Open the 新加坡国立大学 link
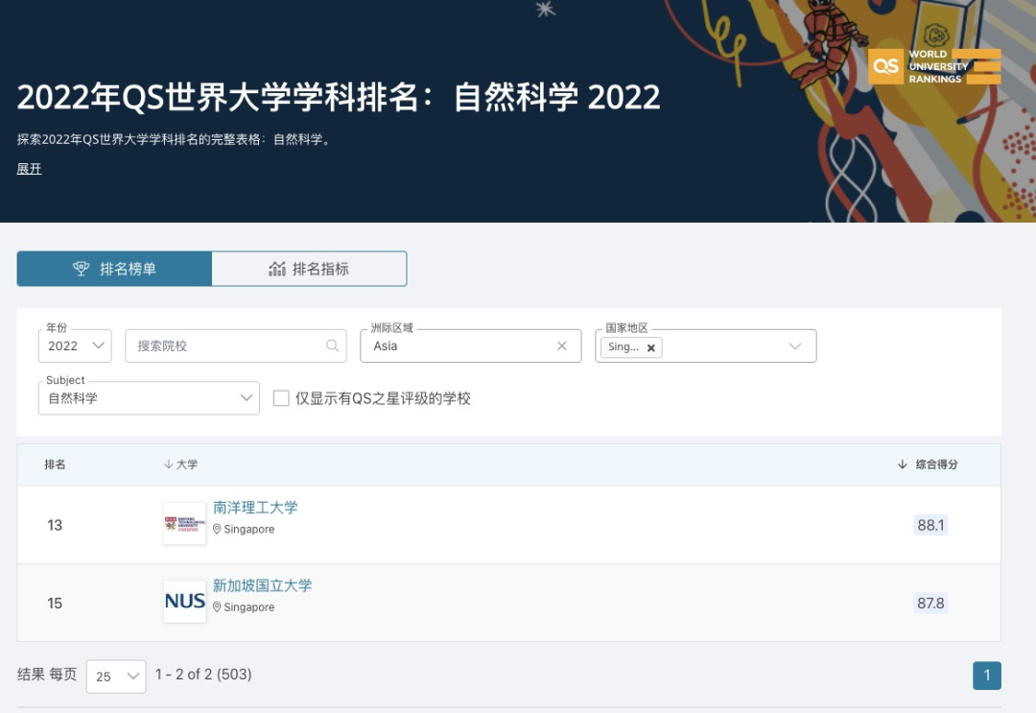Viewport: 1036px width, 713px height. click(x=262, y=585)
